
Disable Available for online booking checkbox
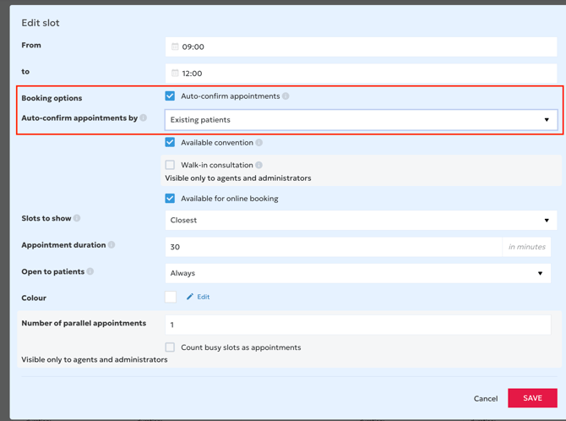(170, 199)
